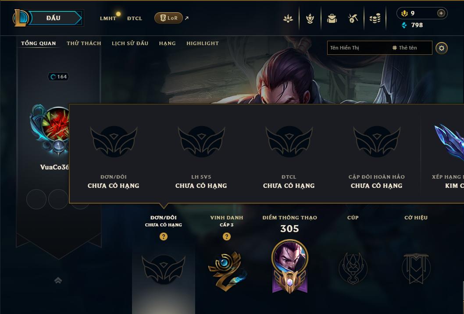Switch to the Thử Thách tab
The image size is (464, 314).
pos(84,43)
